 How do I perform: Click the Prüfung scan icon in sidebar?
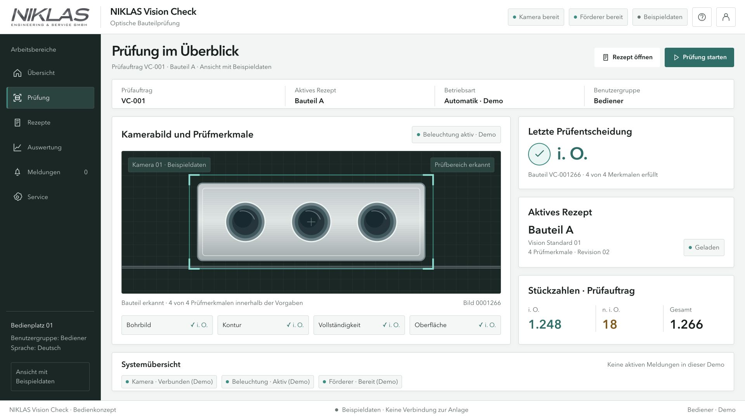coord(17,98)
